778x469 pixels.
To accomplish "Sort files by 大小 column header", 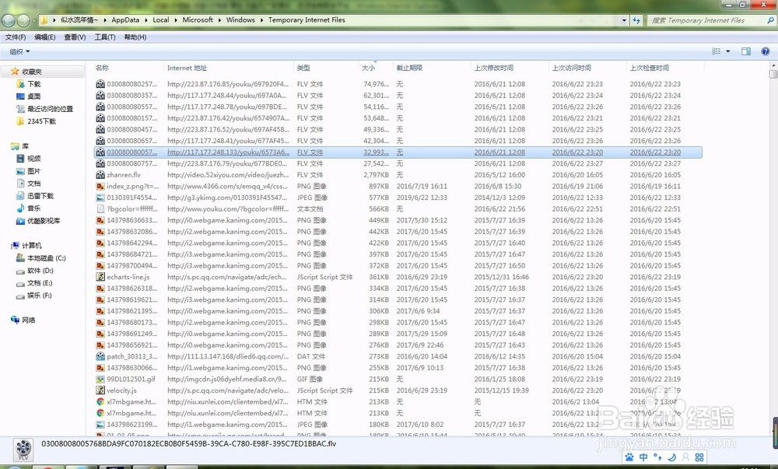I will click(x=367, y=68).
